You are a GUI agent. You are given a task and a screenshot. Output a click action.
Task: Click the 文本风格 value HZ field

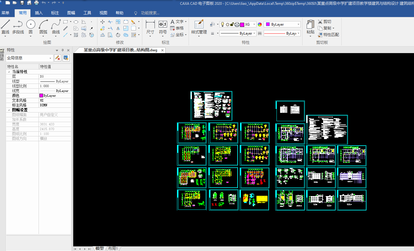click(x=55, y=100)
